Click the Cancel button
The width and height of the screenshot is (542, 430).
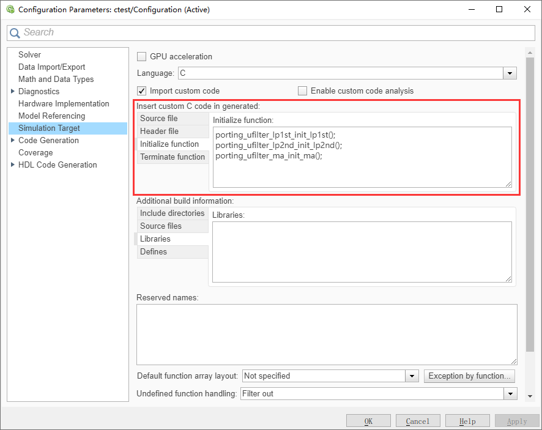[418, 421]
